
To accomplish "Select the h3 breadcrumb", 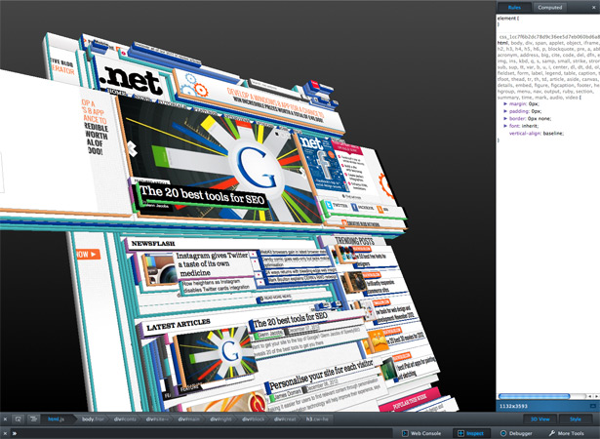I will (x=317, y=419).
